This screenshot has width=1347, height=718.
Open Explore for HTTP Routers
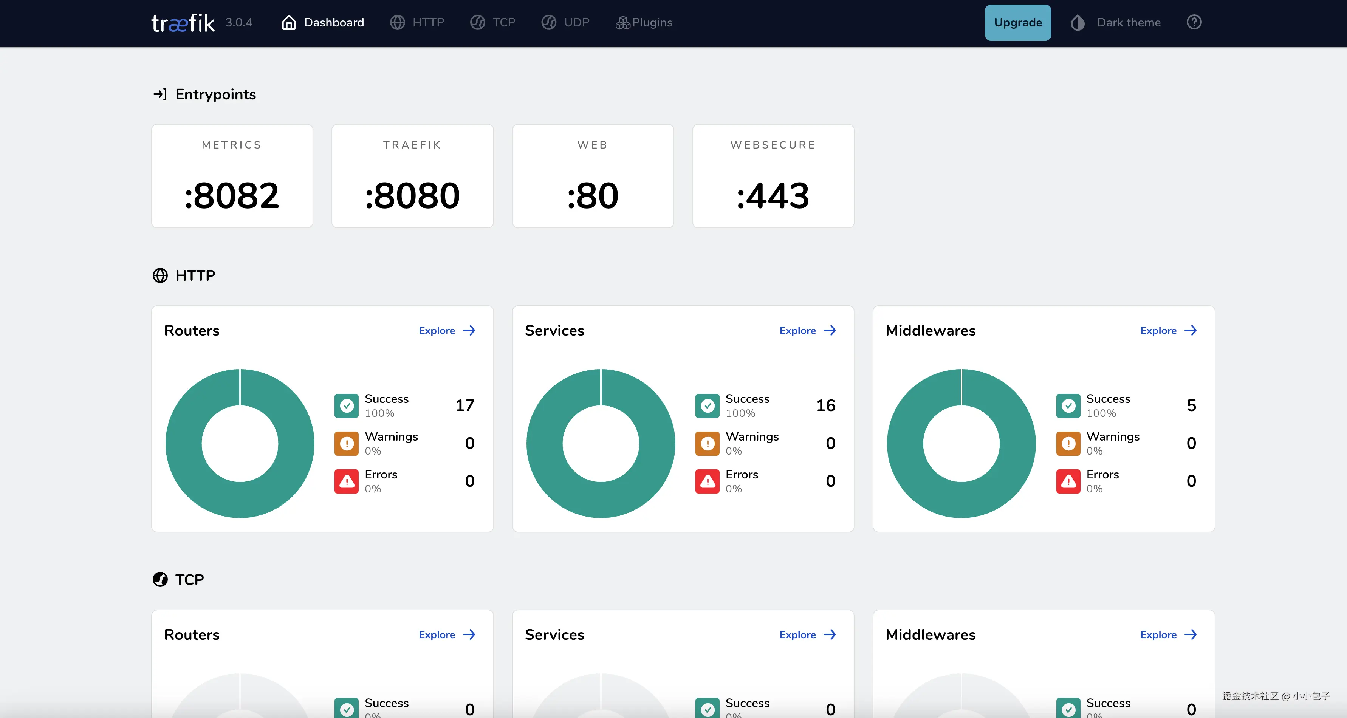pyautogui.click(x=446, y=331)
